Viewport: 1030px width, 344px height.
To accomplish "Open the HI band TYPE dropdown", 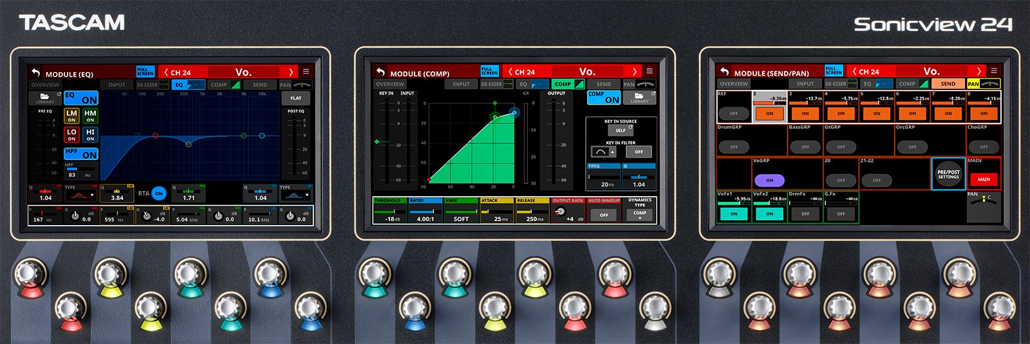I will pos(296,195).
